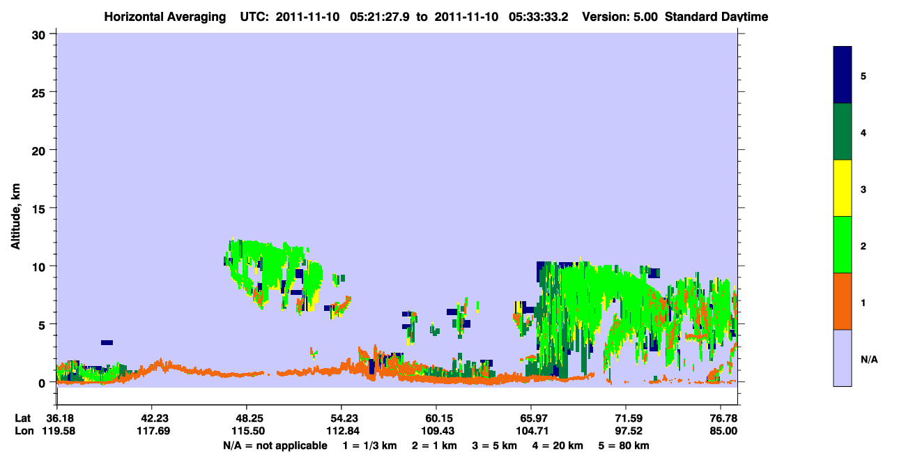Click the 'Lon' row label
Viewport: 906px width, 465px height.
24,431
